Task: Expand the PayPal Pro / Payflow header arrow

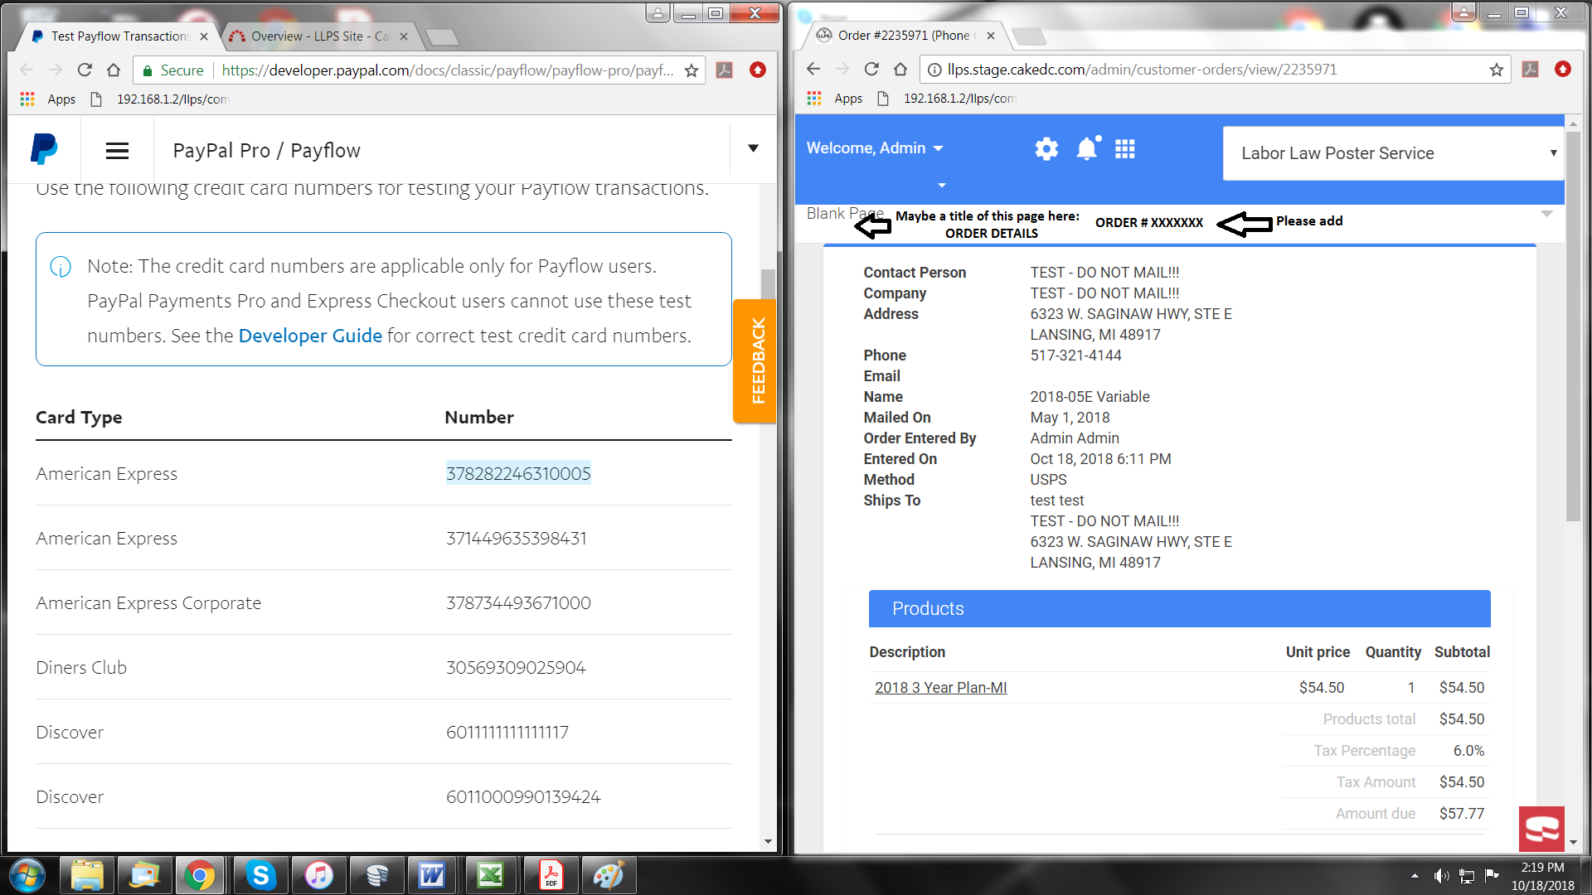Action: click(753, 148)
